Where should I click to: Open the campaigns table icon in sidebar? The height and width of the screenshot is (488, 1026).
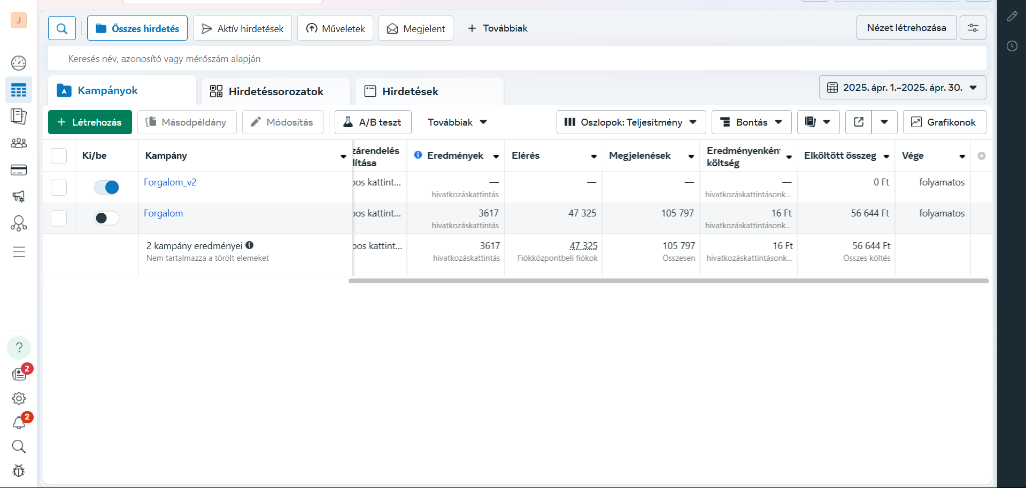(x=19, y=90)
